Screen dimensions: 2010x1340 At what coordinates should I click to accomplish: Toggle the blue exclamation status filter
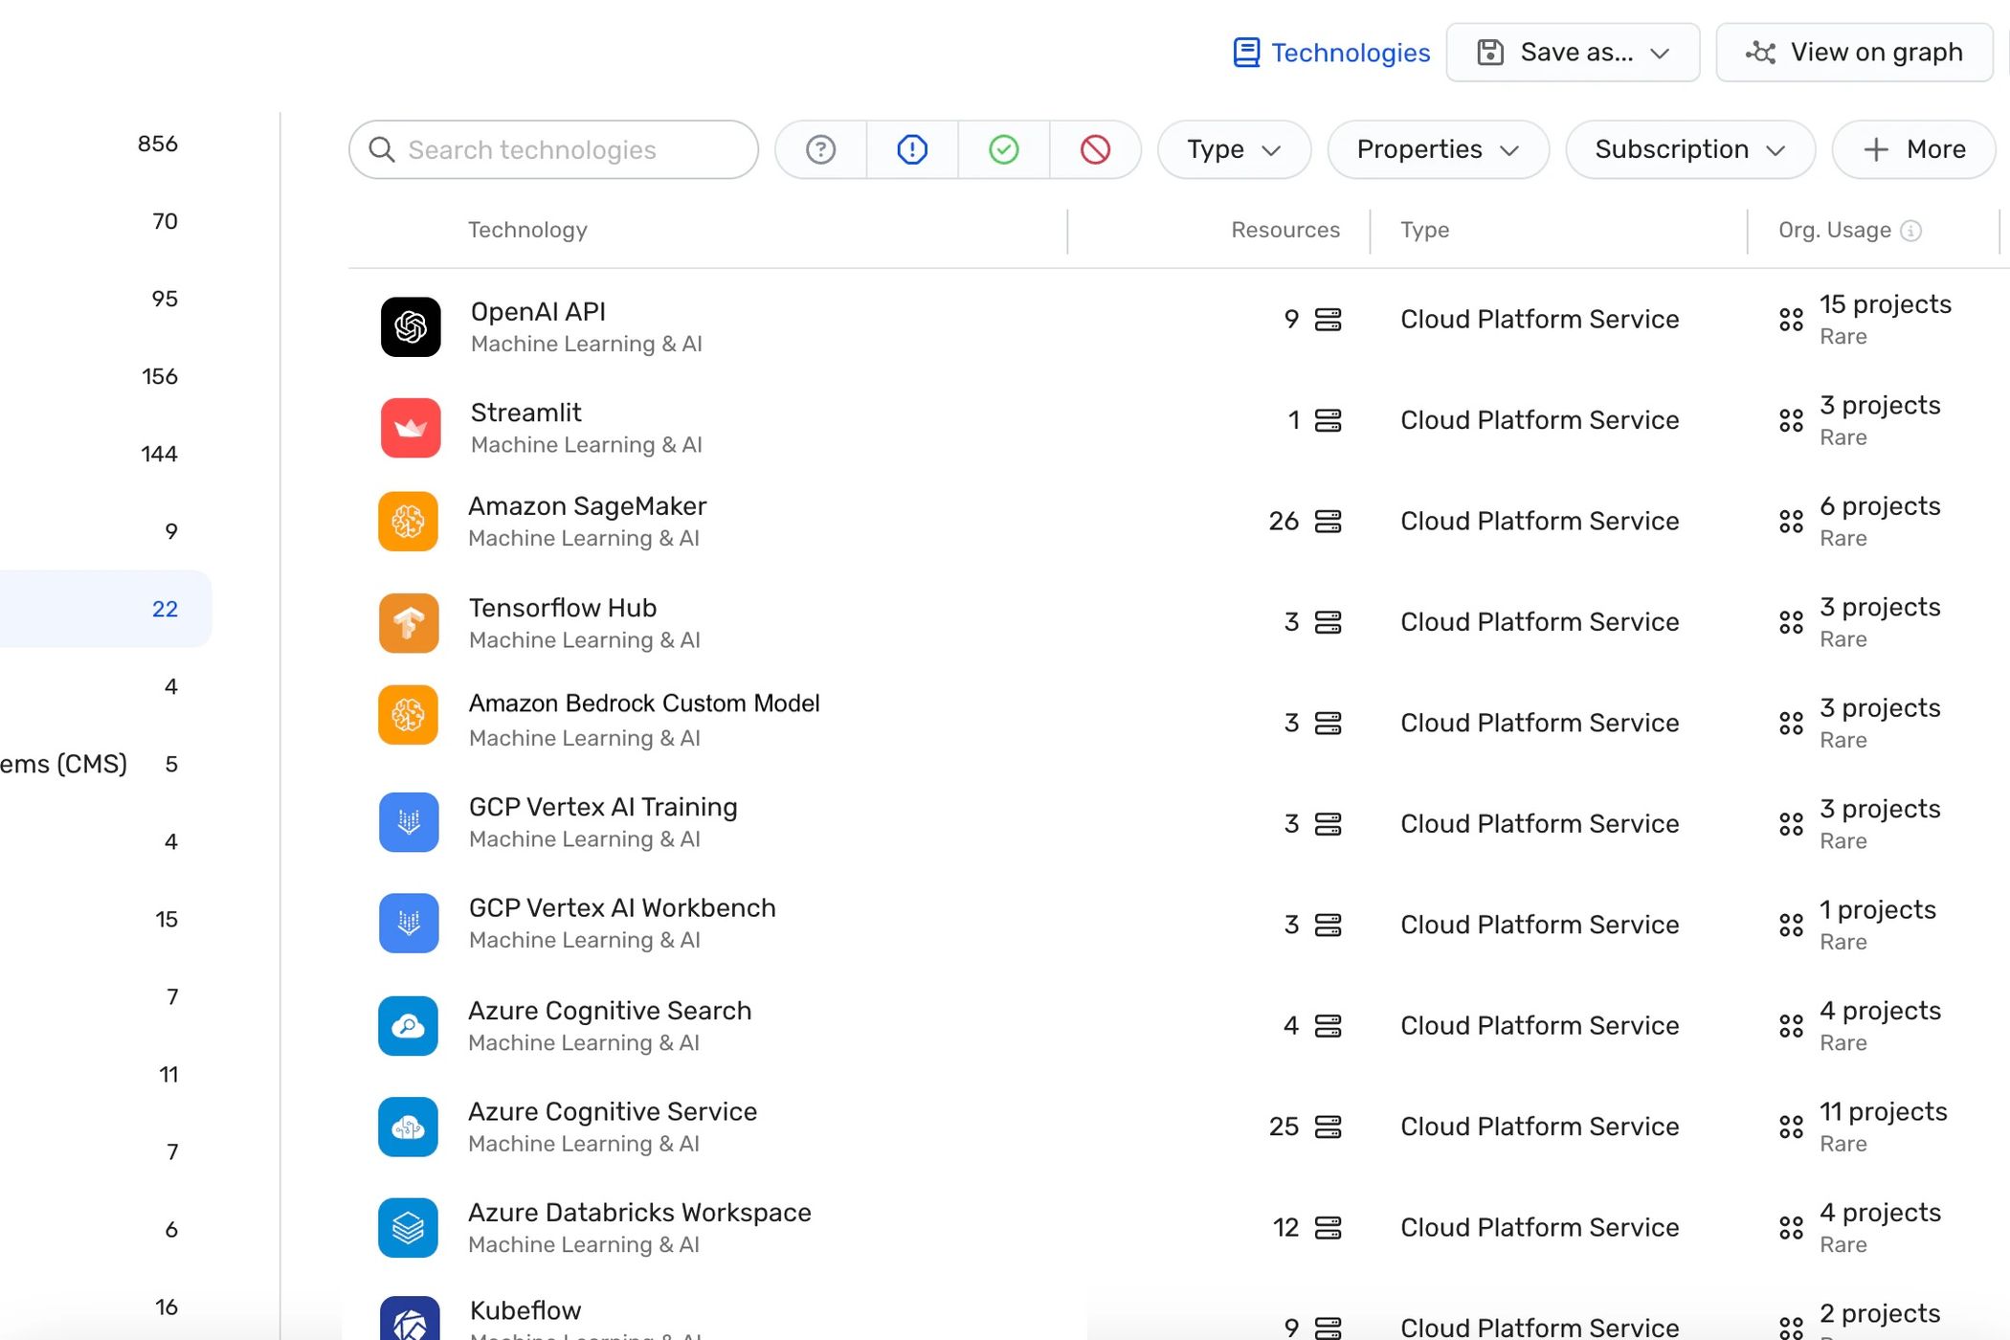[x=912, y=149]
